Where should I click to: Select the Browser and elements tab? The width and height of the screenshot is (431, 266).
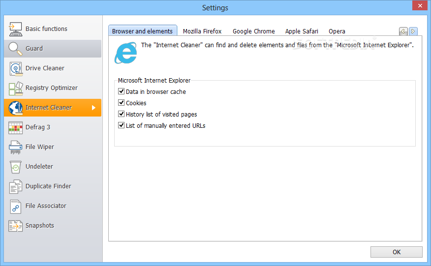[x=142, y=31]
